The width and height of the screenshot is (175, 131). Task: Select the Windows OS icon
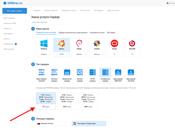(x=44, y=44)
